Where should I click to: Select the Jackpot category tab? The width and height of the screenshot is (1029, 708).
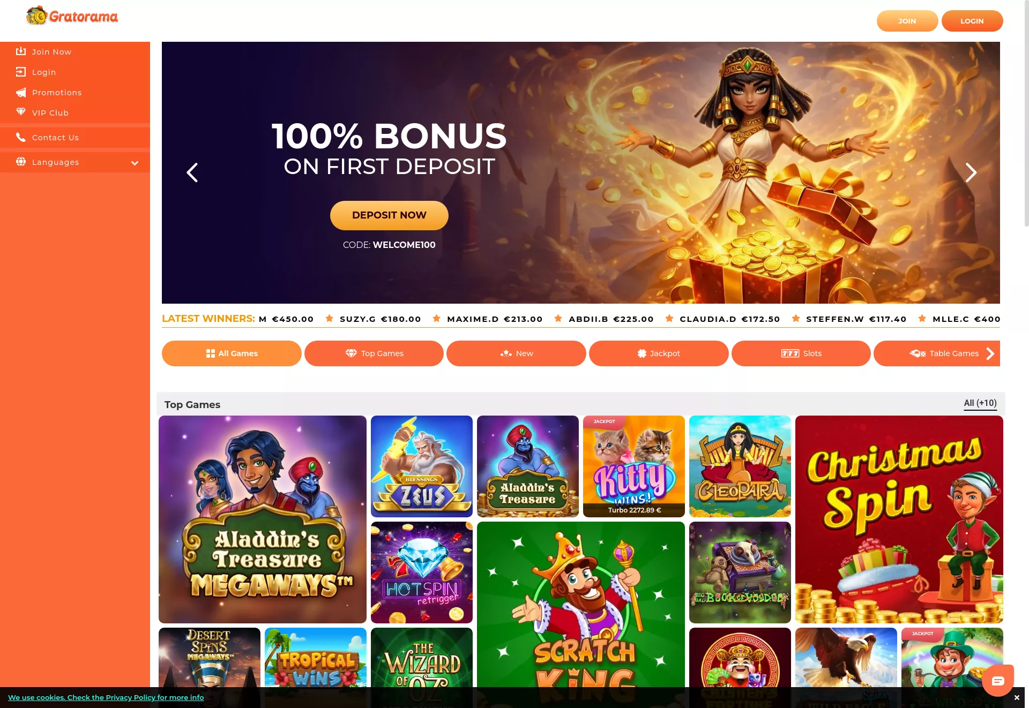[659, 353]
